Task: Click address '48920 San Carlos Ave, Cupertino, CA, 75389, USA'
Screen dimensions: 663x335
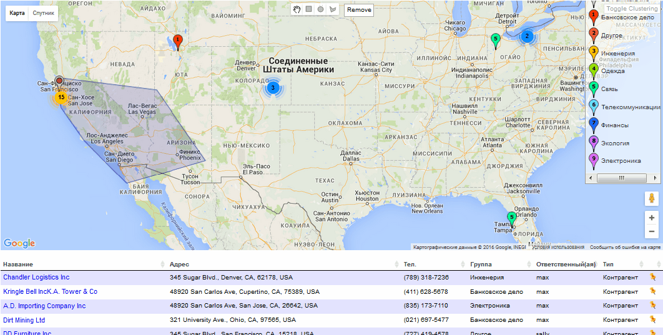Action: [244, 291]
